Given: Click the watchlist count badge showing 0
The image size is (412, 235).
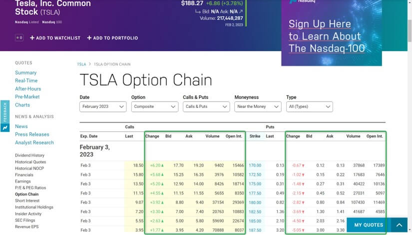Looking at the screenshot, I should (19, 37).
